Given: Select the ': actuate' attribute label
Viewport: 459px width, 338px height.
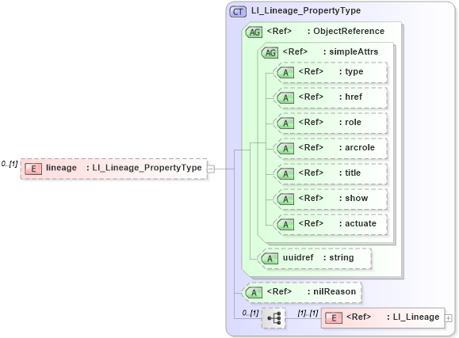Looking at the screenshot, I should click(358, 223).
